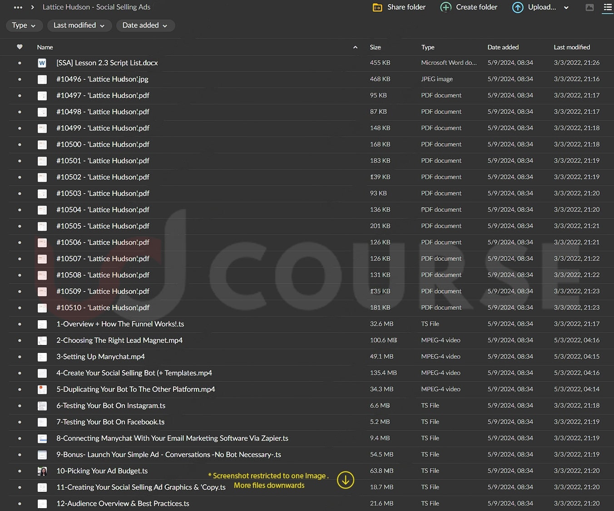
Task: Open the breadcrumb three-dots menu
Action: [x=18, y=7]
